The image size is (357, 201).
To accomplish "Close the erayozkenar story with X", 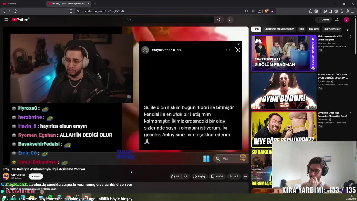I will point(238,50).
